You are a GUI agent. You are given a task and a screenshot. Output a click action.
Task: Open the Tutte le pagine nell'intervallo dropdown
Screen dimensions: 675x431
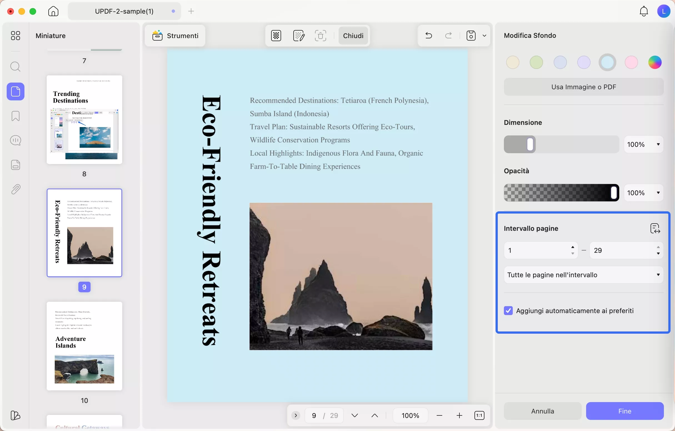[x=583, y=275]
